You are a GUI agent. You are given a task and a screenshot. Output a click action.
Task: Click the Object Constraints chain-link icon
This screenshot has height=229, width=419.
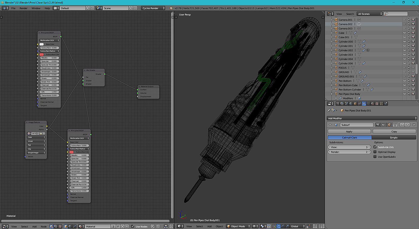point(359,104)
